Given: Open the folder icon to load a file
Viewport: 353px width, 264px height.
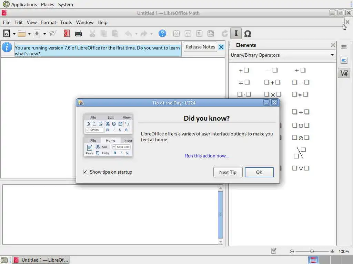Looking at the screenshot, I should [22, 33].
